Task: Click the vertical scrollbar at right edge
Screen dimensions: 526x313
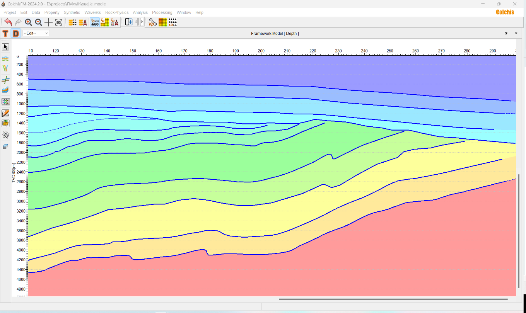Action: click(519, 231)
